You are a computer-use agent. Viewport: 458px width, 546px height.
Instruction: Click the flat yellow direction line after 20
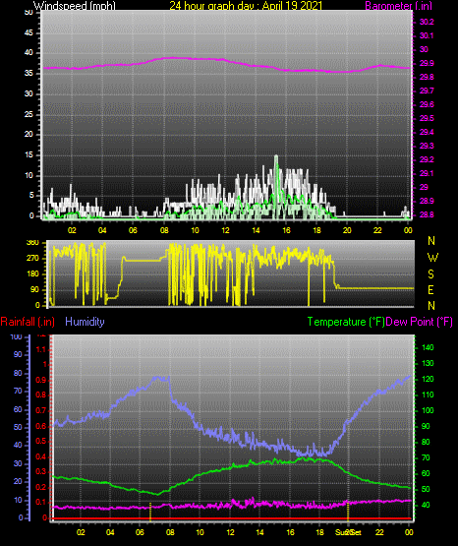pos(376,288)
